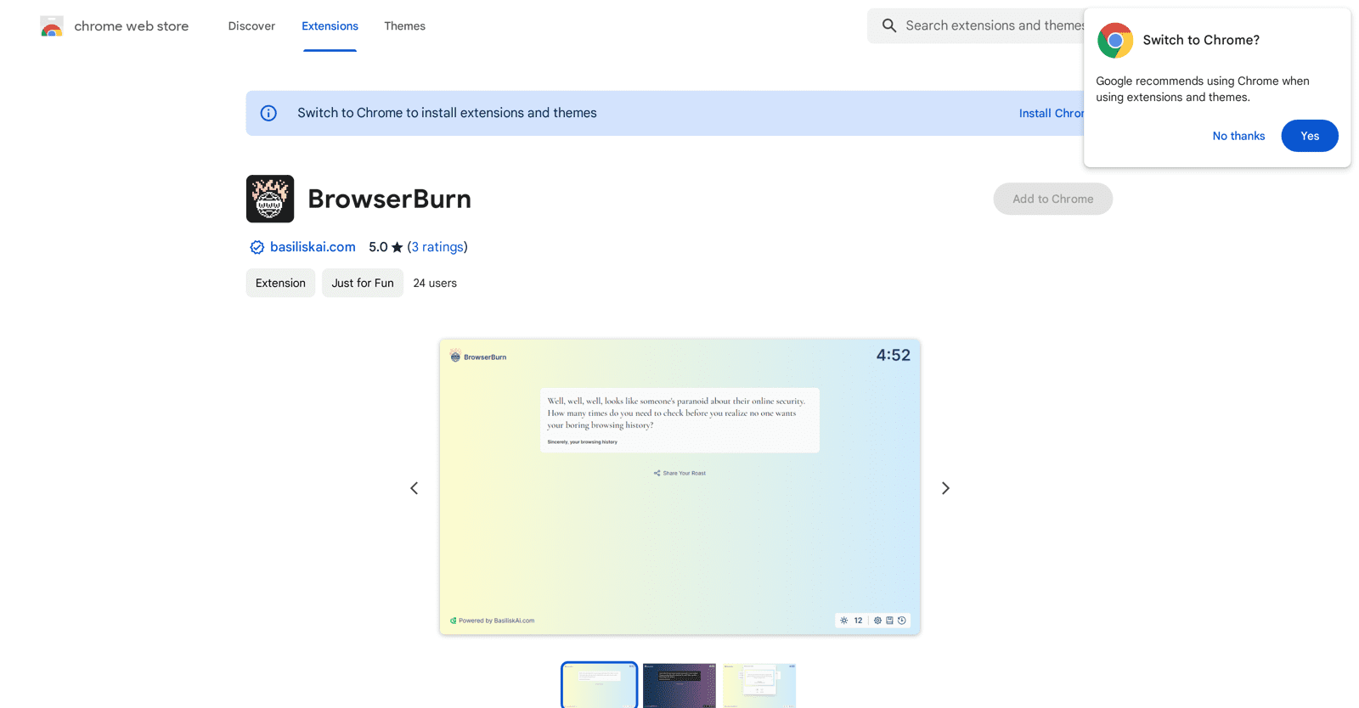The height and width of the screenshot is (708, 1359).
Task: Show the previous screenshot with left arrow
Action: [414, 488]
